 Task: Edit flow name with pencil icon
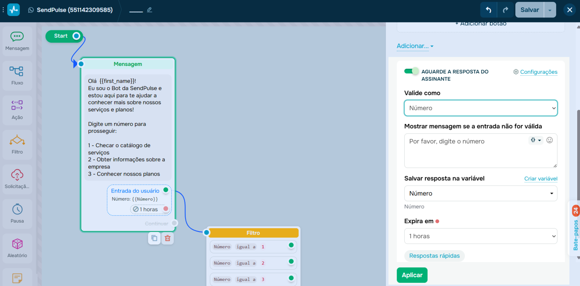click(150, 10)
